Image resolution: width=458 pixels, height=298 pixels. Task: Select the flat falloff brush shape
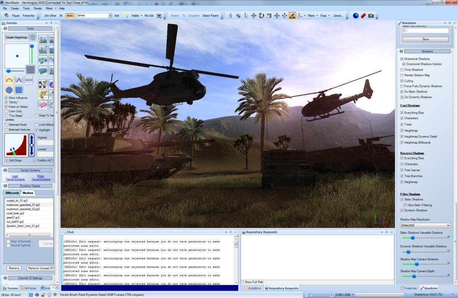29,81
